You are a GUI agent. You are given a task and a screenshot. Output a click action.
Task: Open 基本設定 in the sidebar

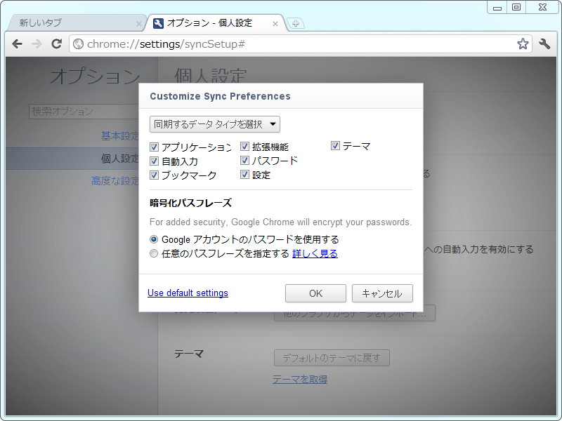tap(119, 136)
